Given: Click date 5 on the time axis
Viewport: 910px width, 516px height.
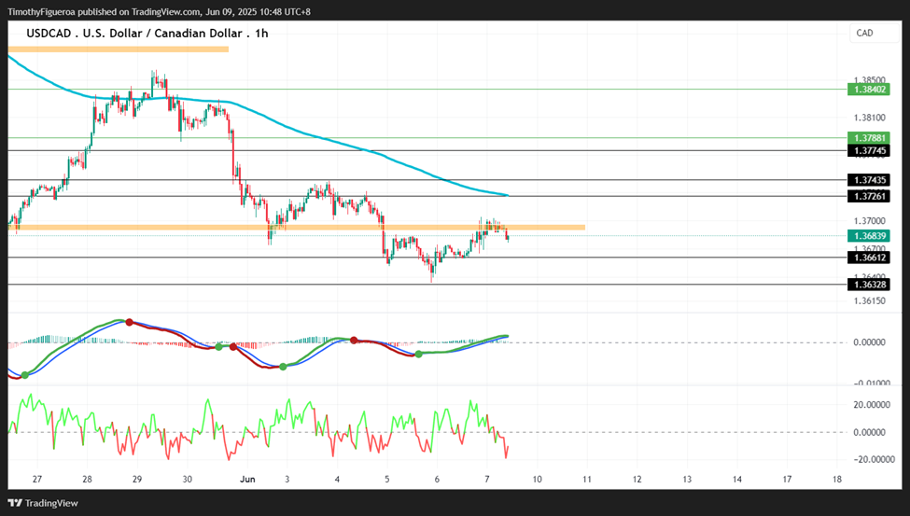Looking at the screenshot, I should point(387,479).
